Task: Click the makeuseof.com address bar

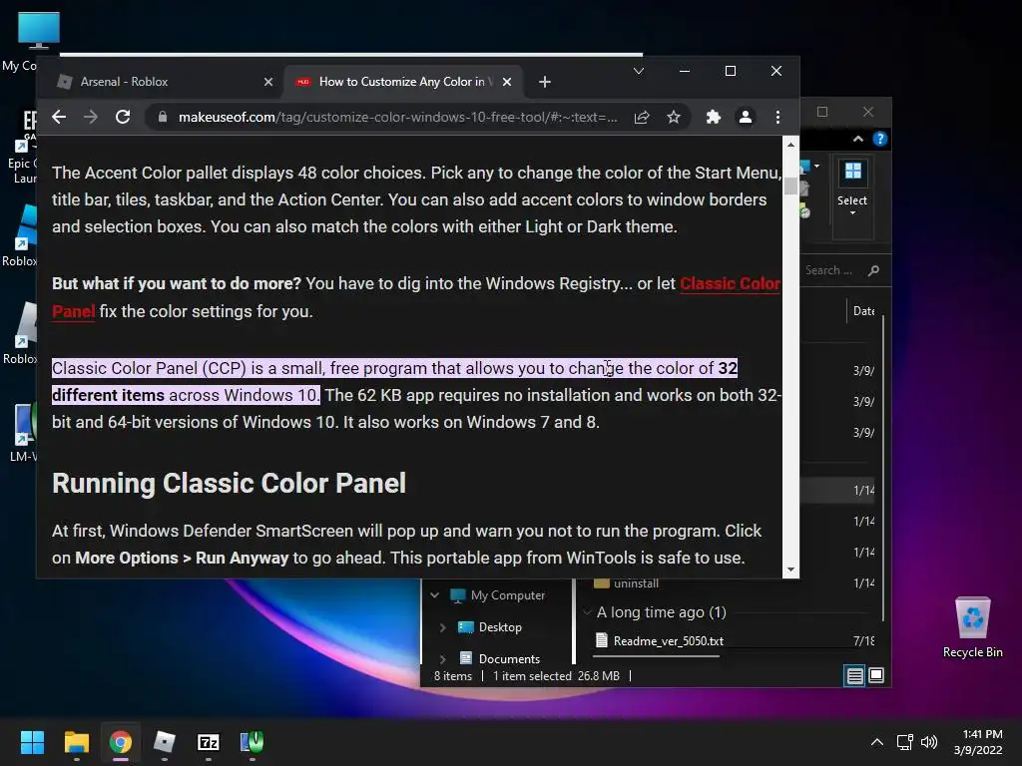Action: click(x=397, y=118)
